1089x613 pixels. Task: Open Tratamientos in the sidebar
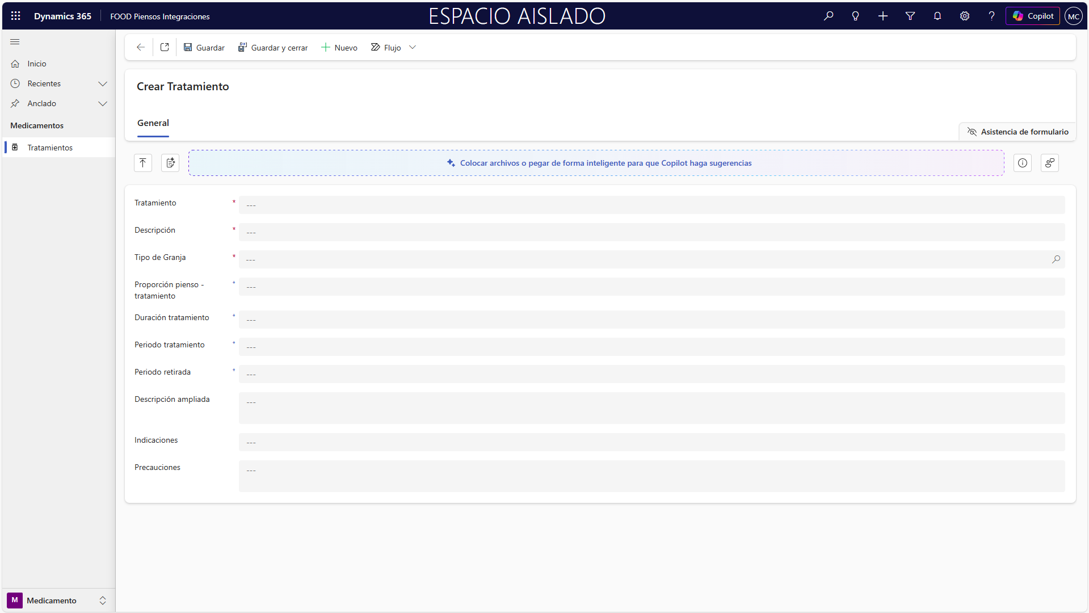pyautogui.click(x=50, y=148)
